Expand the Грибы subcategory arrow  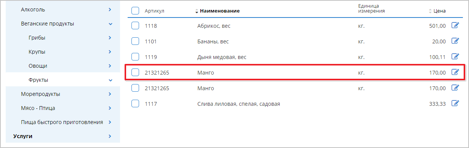[x=110, y=37]
